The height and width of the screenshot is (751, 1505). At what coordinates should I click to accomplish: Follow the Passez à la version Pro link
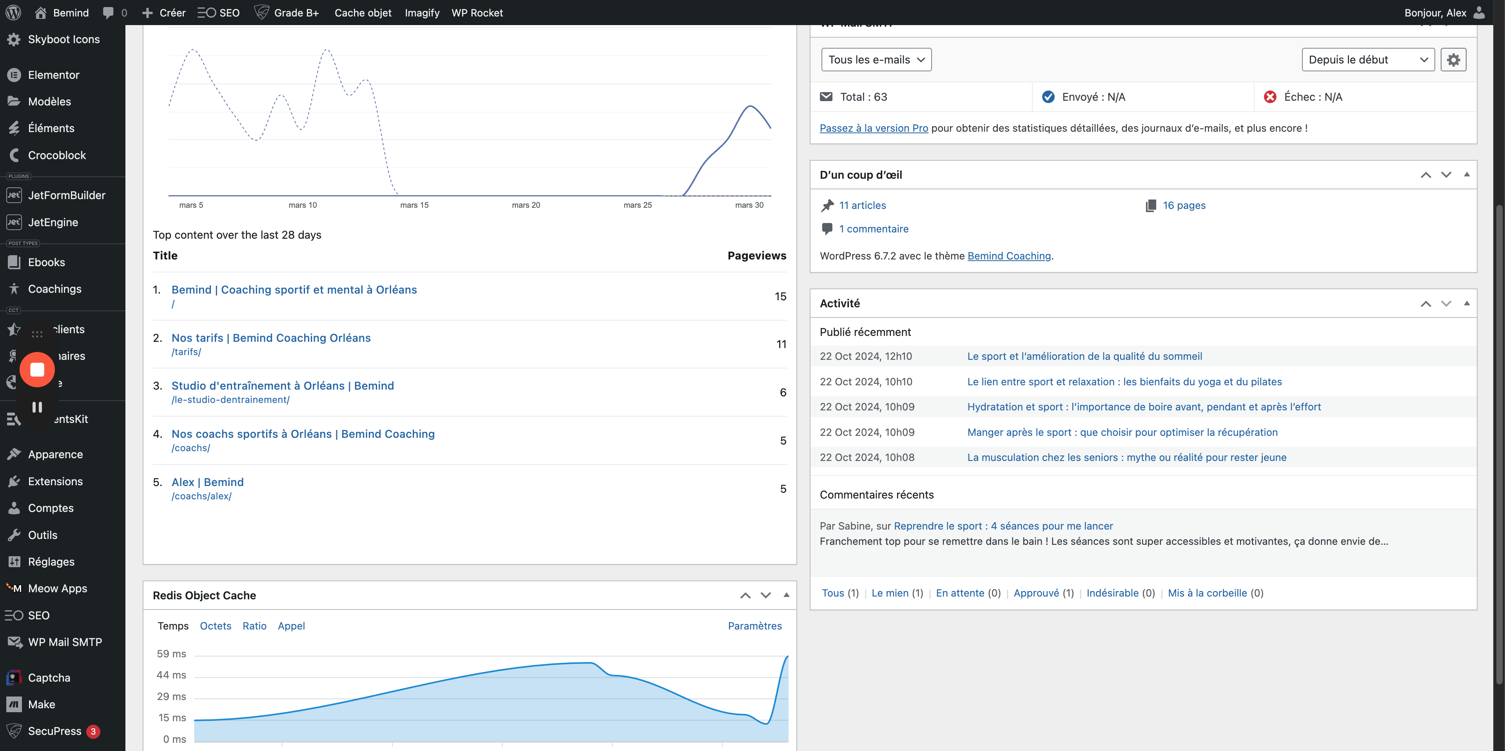(x=874, y=128)
